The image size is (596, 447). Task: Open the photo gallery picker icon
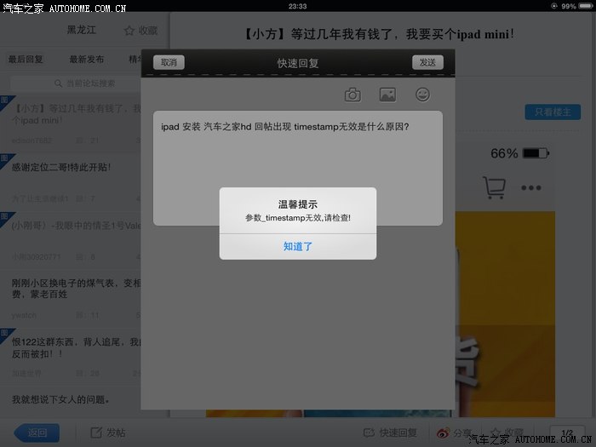coord(387,95)
